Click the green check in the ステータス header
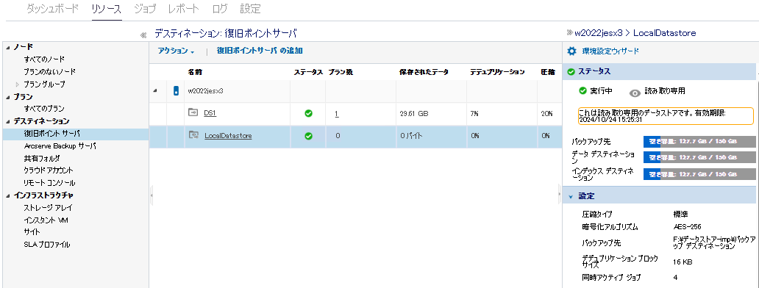Viewport: 759px width, 288px height. (571, 71)
